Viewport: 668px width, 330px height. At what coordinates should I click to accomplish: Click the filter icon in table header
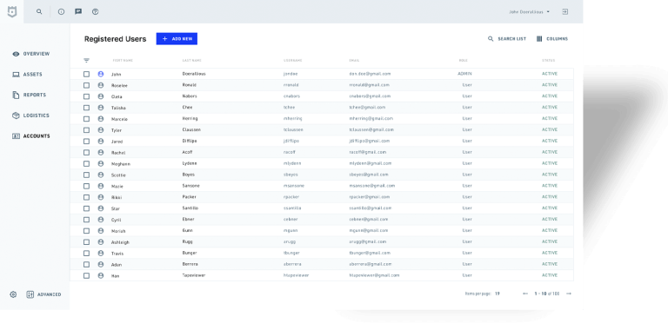(86, 61)
